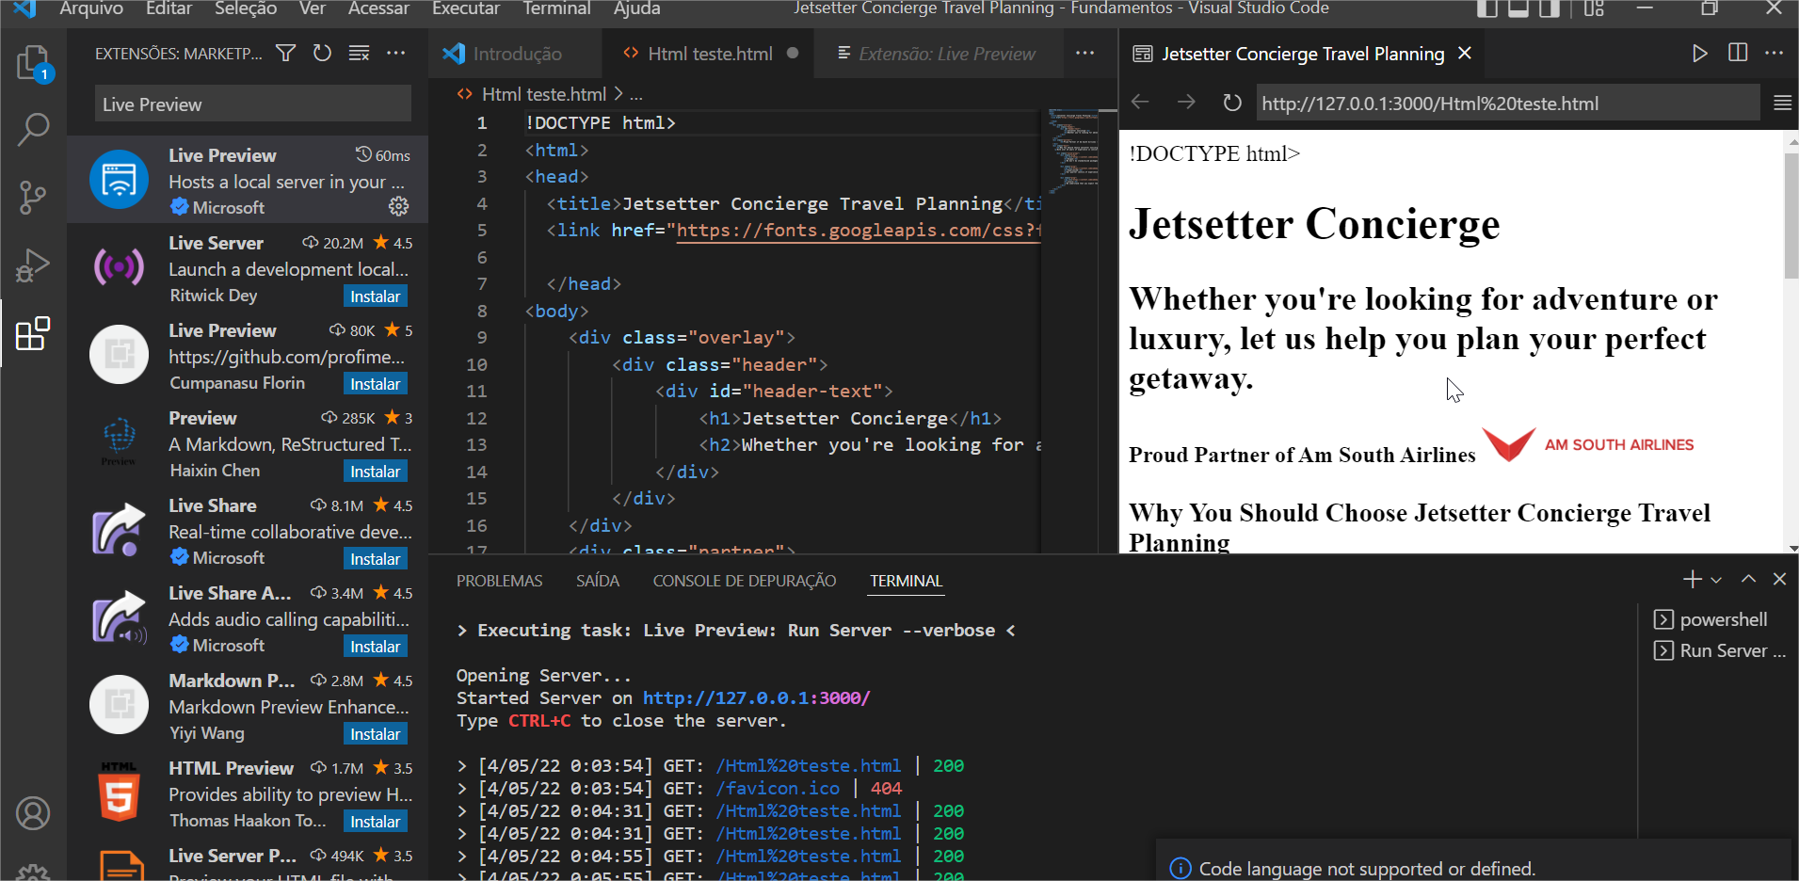Viewport: 1799px width, 881px height.
Task: Open the Run and Debug view
Action: pyautogui.click(x=33, y=266)
